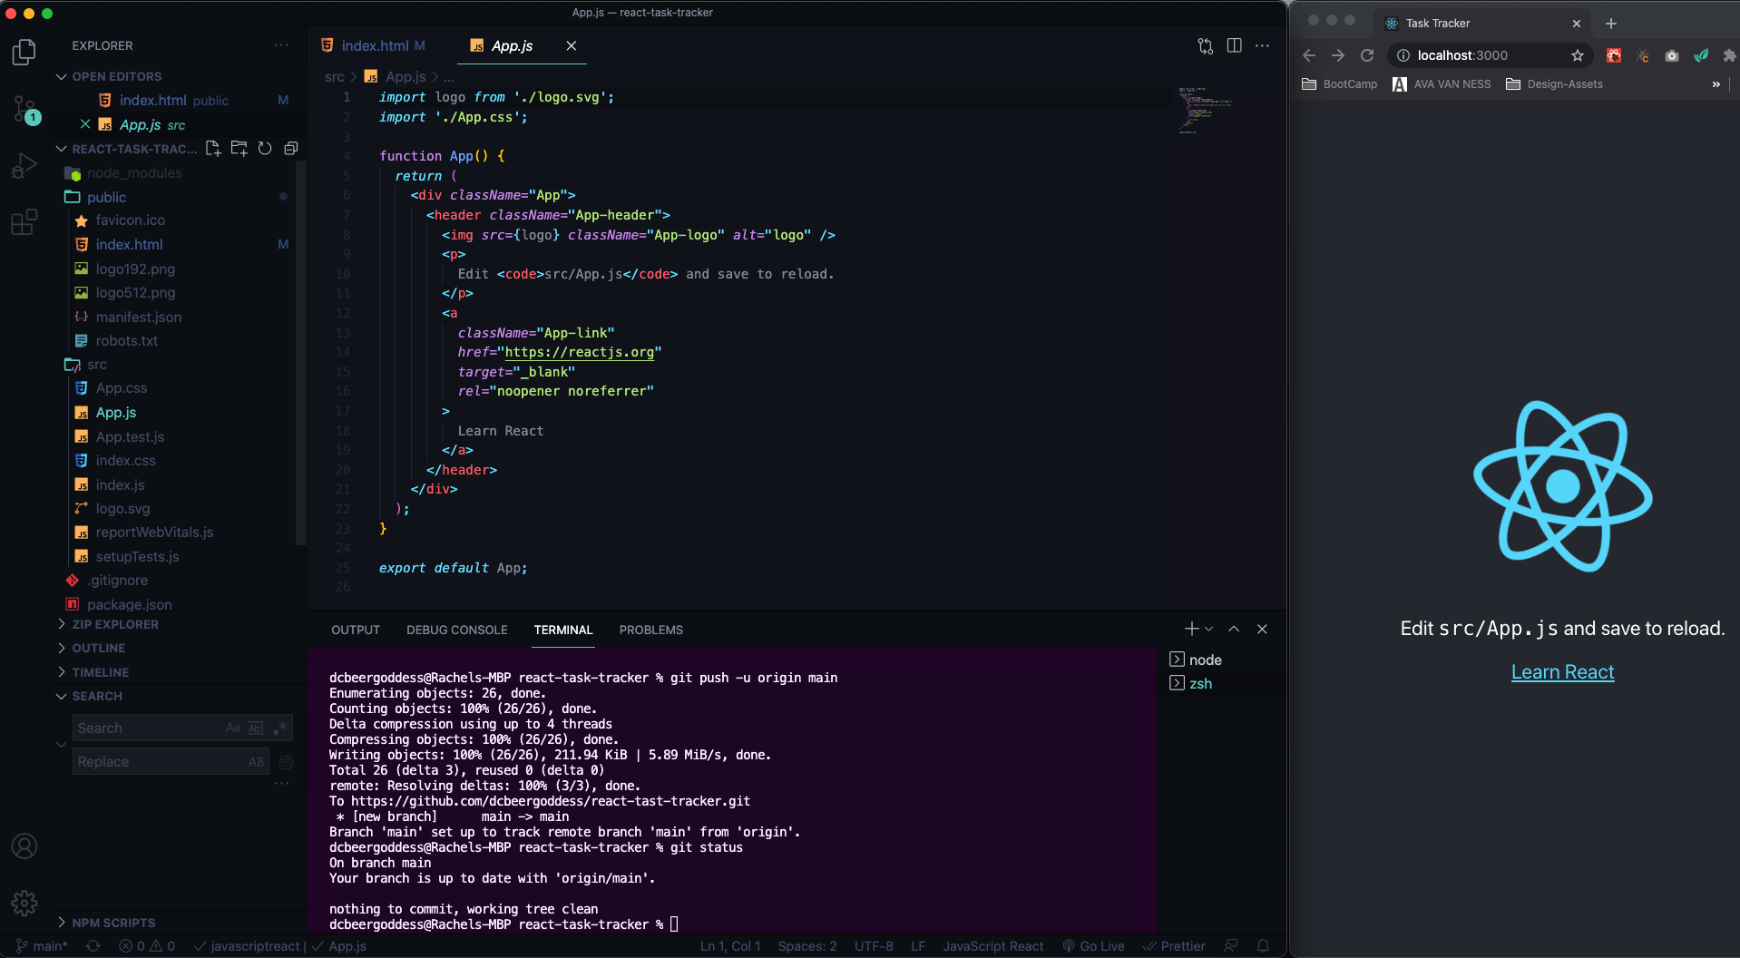Toggle Match Case in search field

pyautogui.click(x=233, y=728)
